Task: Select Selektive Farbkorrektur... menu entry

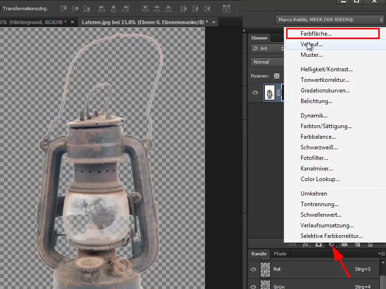Action: [x=335, y=236]
